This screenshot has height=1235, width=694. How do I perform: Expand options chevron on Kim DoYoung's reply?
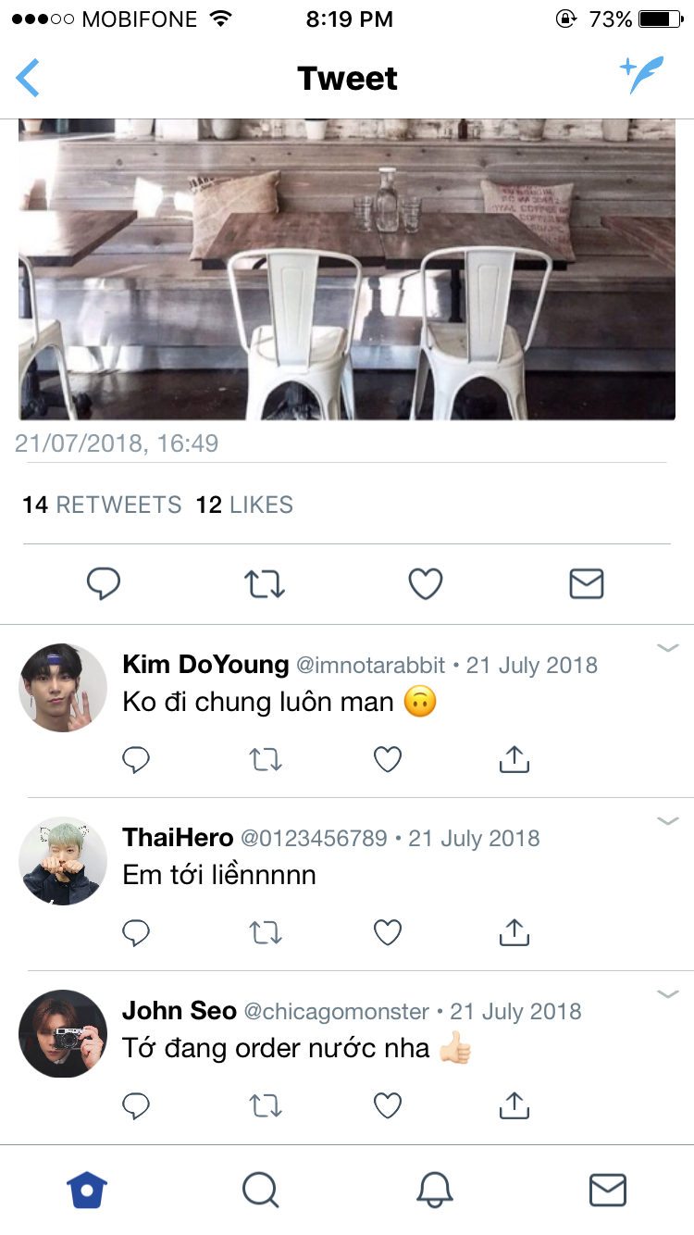[667, 648]
